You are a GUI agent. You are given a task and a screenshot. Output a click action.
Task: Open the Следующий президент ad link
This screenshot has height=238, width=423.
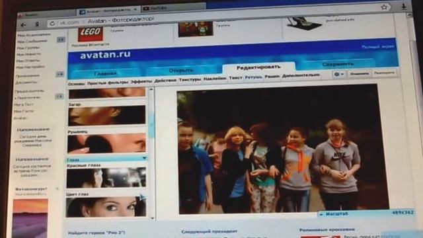pyautogui.click(x=210, y=231)
